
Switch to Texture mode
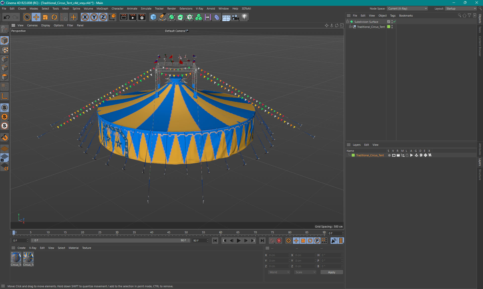coord(5,50)
